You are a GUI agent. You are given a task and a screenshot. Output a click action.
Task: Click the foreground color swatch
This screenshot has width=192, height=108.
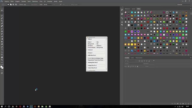point(1,67)
